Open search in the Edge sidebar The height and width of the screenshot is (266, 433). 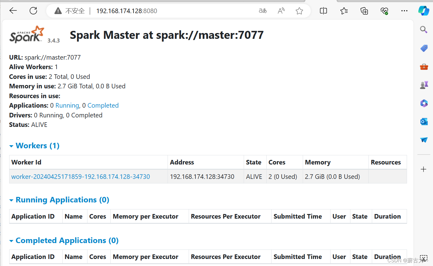click(424, 30)
